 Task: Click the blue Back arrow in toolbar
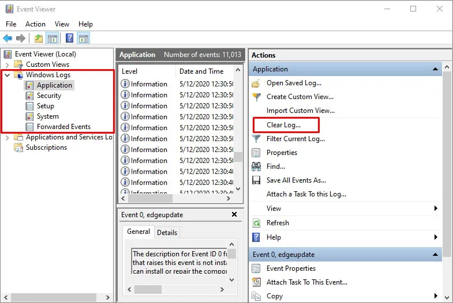8,39
